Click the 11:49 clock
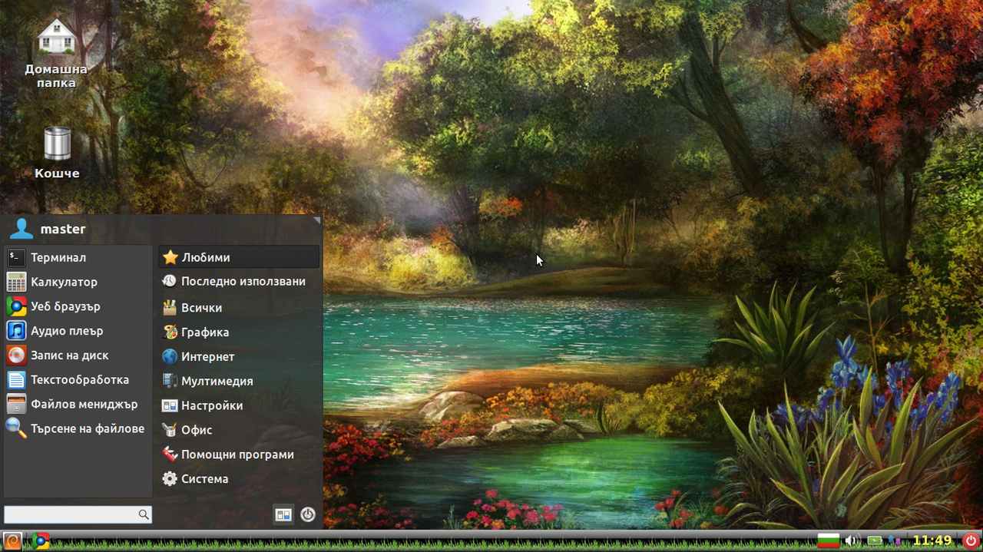Image resolution: width=983 pixels, height=552 pixels. [x=932, y=540]
